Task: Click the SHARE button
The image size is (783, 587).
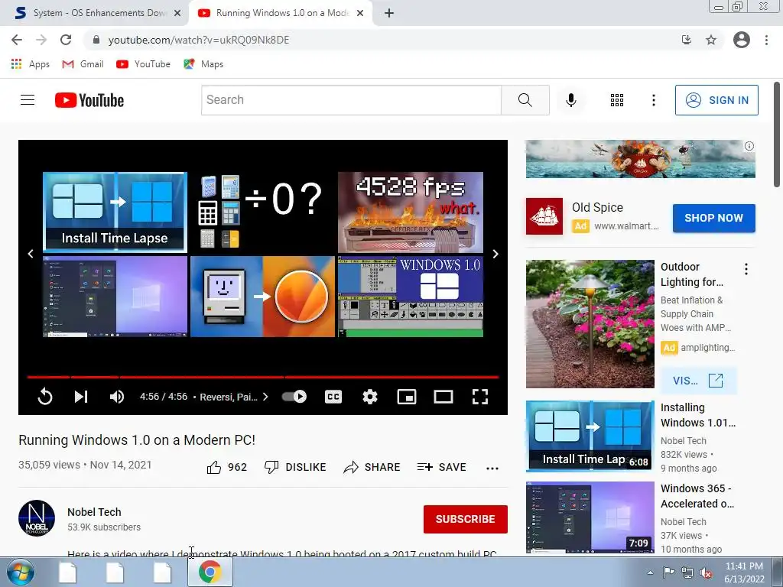Action: 372,467
